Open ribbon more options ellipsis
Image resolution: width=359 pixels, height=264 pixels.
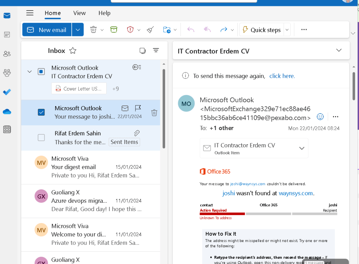click(x=304, y=29)
